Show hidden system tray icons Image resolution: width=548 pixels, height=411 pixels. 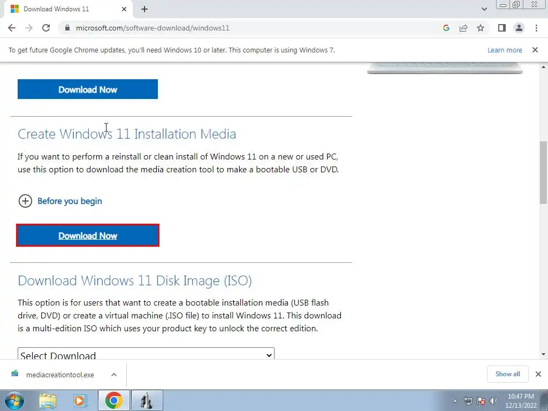tap(455, 401)
